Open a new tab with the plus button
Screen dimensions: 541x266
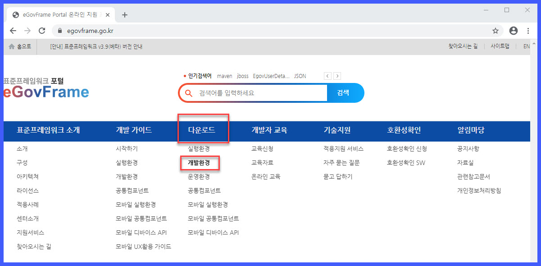(125, 14)
